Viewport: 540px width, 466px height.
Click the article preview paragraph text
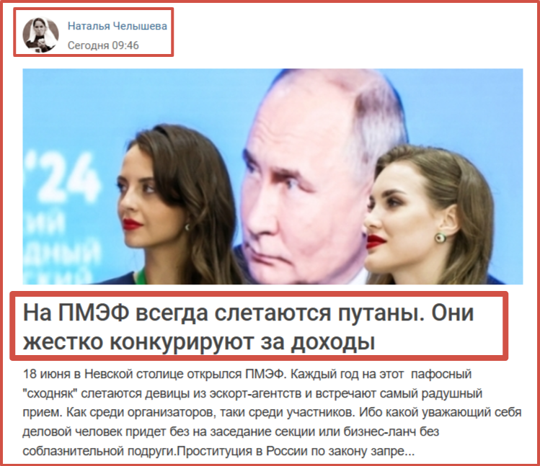coord(272,412)
